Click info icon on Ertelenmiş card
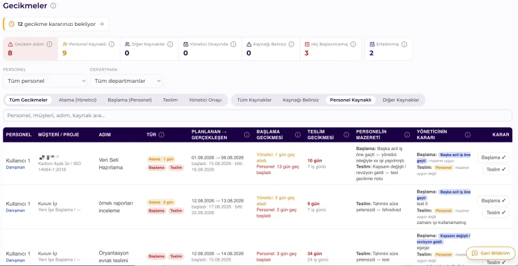 (404, 44)
